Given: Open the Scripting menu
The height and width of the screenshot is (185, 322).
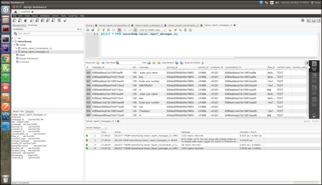Looking at the screenshot, I should [x=73, y=16].
